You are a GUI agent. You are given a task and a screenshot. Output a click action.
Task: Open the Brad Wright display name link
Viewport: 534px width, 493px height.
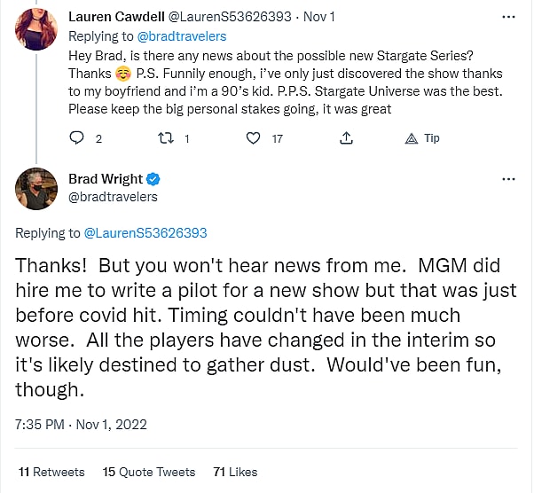pos(106,179)
